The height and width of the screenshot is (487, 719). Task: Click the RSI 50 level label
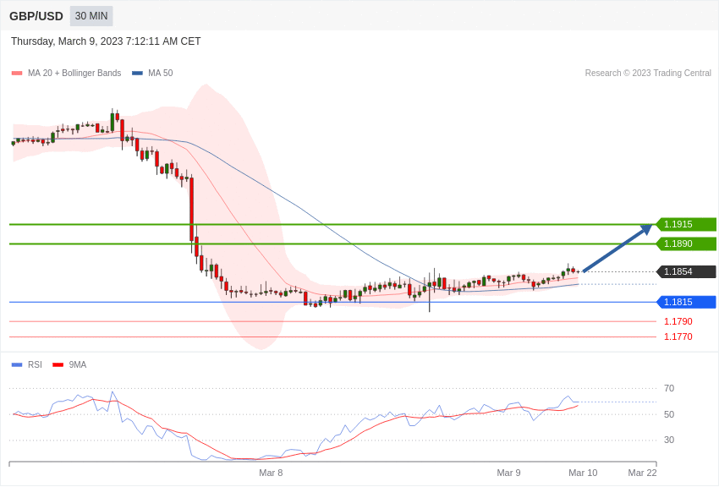[669, 414]
